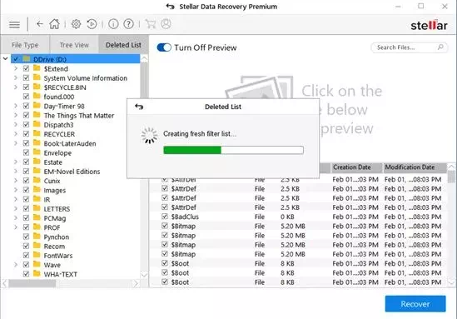Select the Book-LaterAuden folder row
This screenshot has width=457, height=319.
tap(70, 143)
